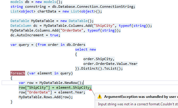Click the "ShipCity" string in the Columns.Add call
Screen dimensions: 178x108
pyautogui.click(x=104, y=26)
